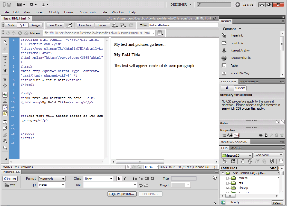Open the Window menu
This screenshot has width=287, height=206.
[x=118, y=12]
